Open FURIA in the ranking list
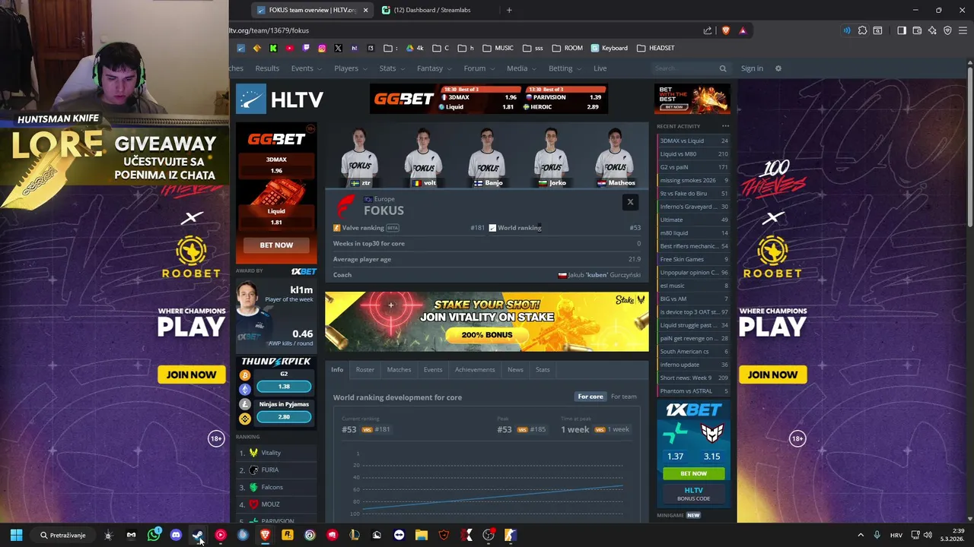 [270, 470]
